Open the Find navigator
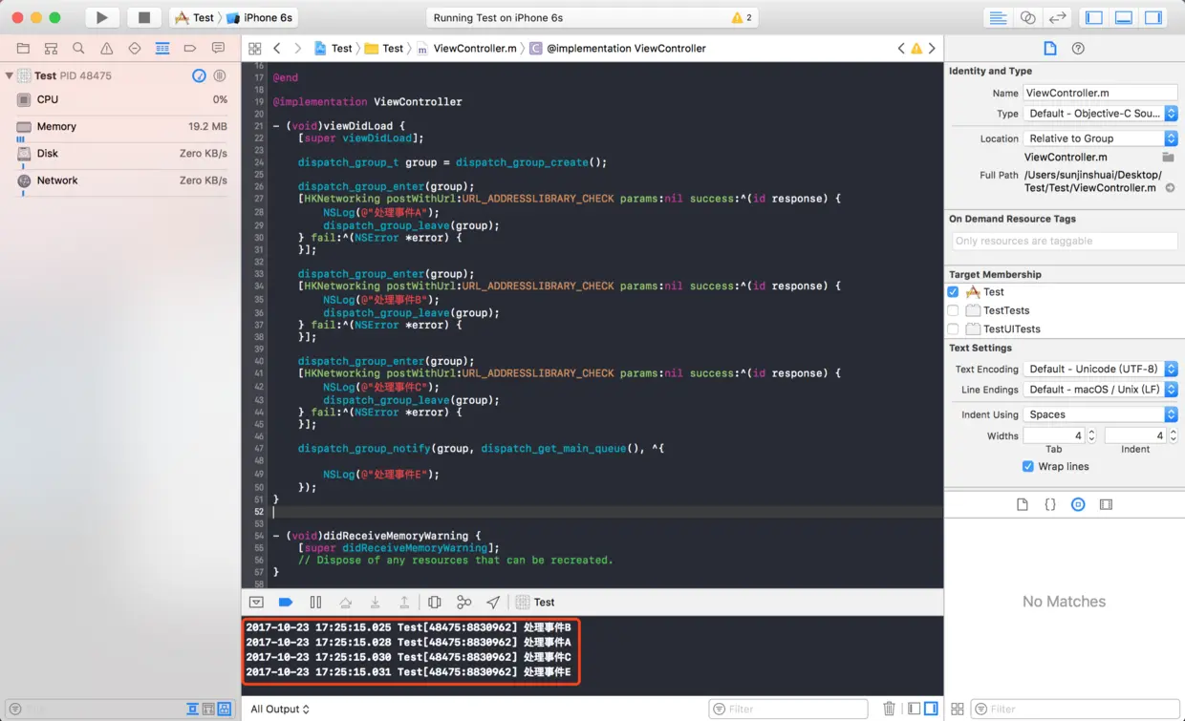The height and width of the screenshot is (721, 1185). click(78, 48)
